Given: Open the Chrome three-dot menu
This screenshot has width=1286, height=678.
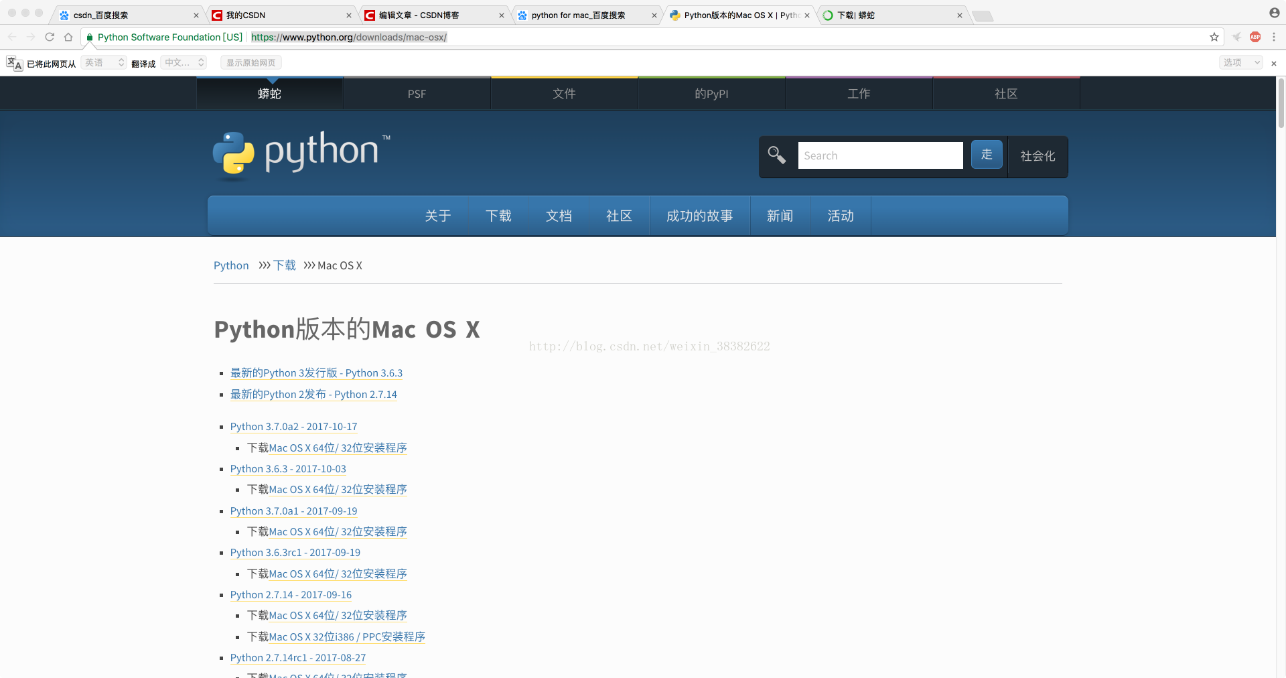Looking at the screenshot, I should (x=1274, y=37).
